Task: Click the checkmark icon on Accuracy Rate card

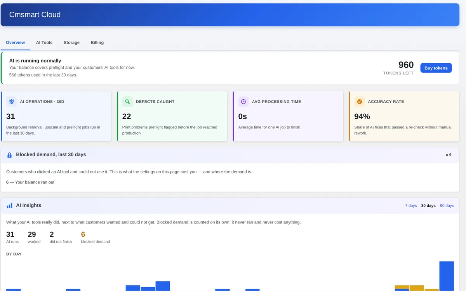Action: 360,102
